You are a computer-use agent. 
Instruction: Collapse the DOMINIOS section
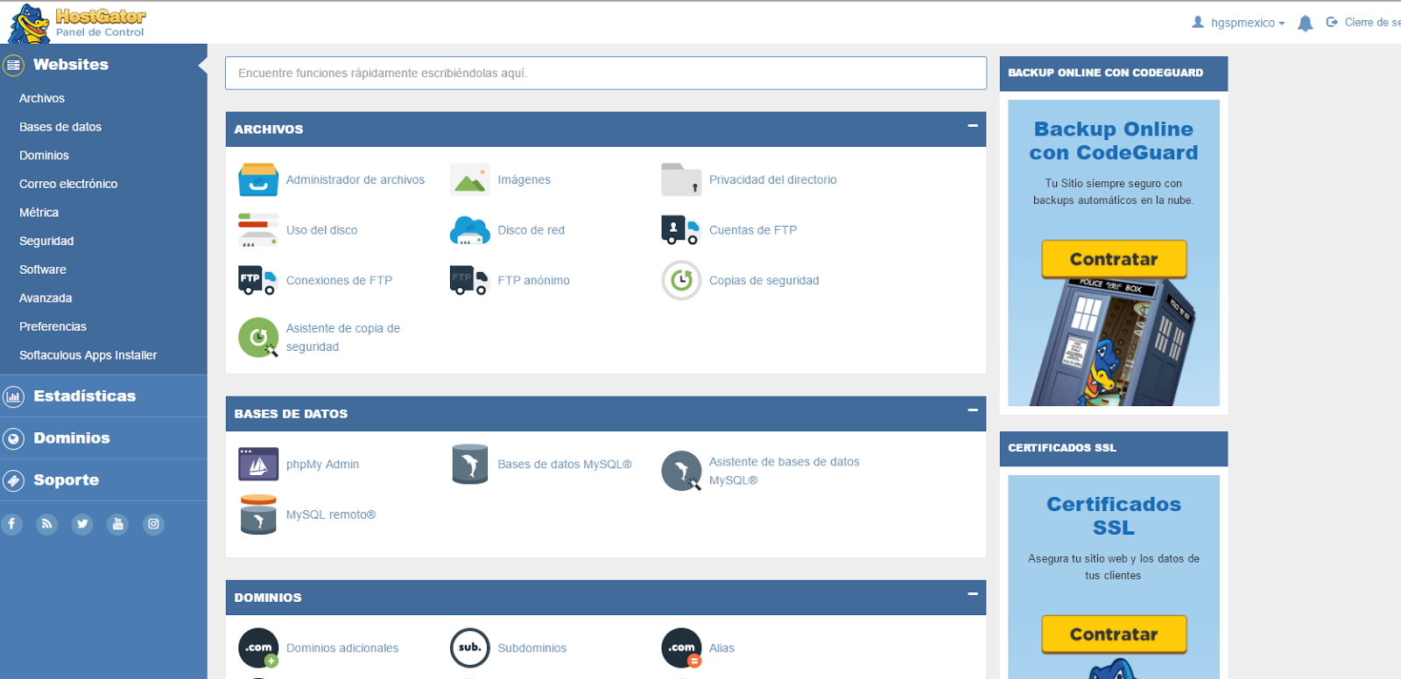[x=972, y=594]
